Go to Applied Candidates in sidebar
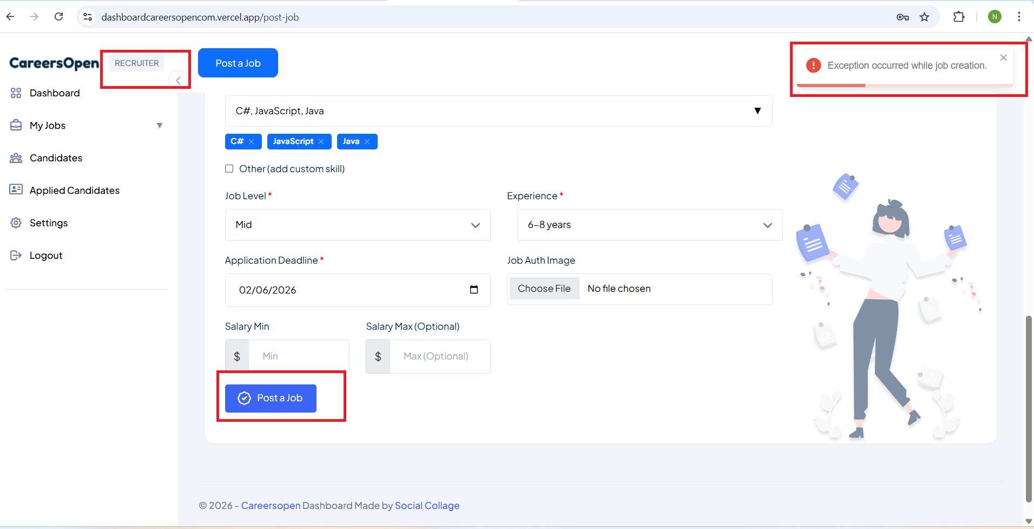 coord(74,191)
